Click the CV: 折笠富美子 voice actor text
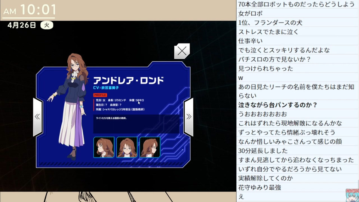The image size is (359, 202). (x=106, y=88)
